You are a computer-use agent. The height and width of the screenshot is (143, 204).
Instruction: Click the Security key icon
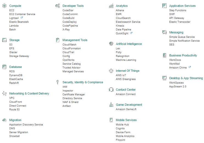58,82
